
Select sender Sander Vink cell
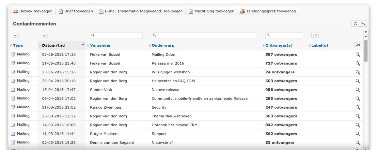pos(101,90)
